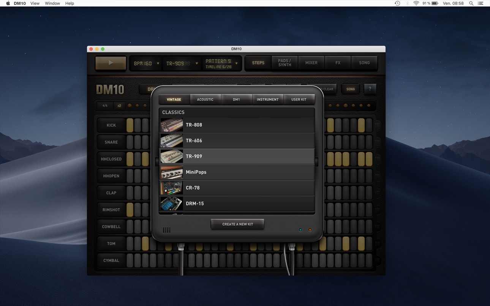The height and width of the screenshot is (306, 490).
Task: Select the TR-808 drum machine thumbnail
Action: (172, 125)
